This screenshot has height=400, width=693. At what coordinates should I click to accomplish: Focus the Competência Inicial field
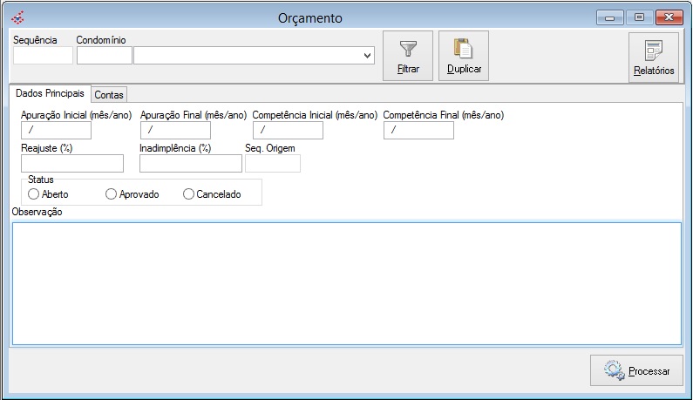click(288, 131)
